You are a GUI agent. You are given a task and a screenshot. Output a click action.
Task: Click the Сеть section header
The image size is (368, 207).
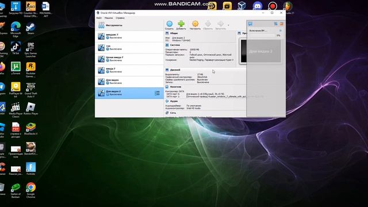click(173, 113)
